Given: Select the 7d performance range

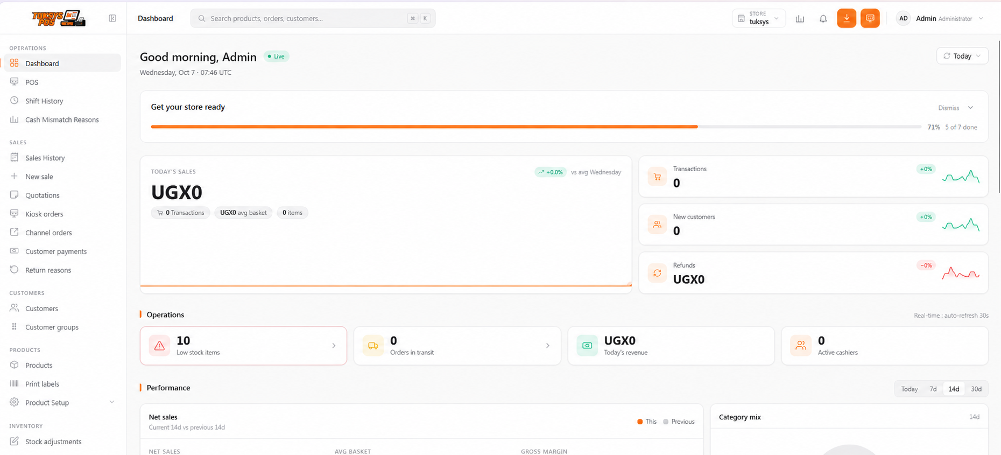Looking at the screenshot, I should click(933, 389).
